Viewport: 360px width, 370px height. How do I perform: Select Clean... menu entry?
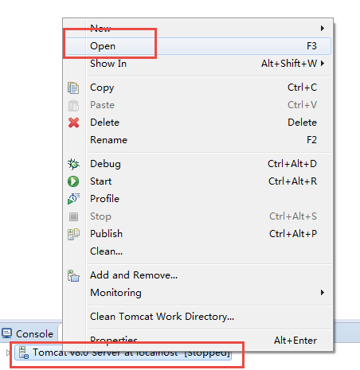click(198, 251)
